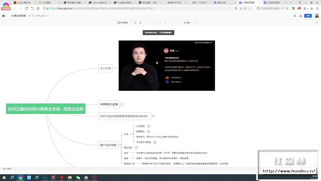The height and width of the screenshot is (181, 321).
Task: Click the bookmark star left of the address bar
Action: coord(38,8)
